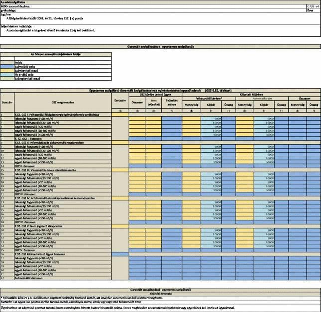This screenshot has height=312, width=321.
Task: Click the blue Számolódó cella legend swatch
Action: point(7,67)
